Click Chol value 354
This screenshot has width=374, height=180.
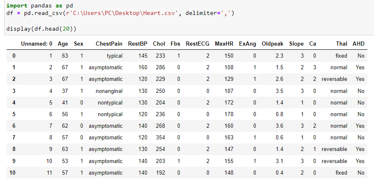[x=160, y=138]
